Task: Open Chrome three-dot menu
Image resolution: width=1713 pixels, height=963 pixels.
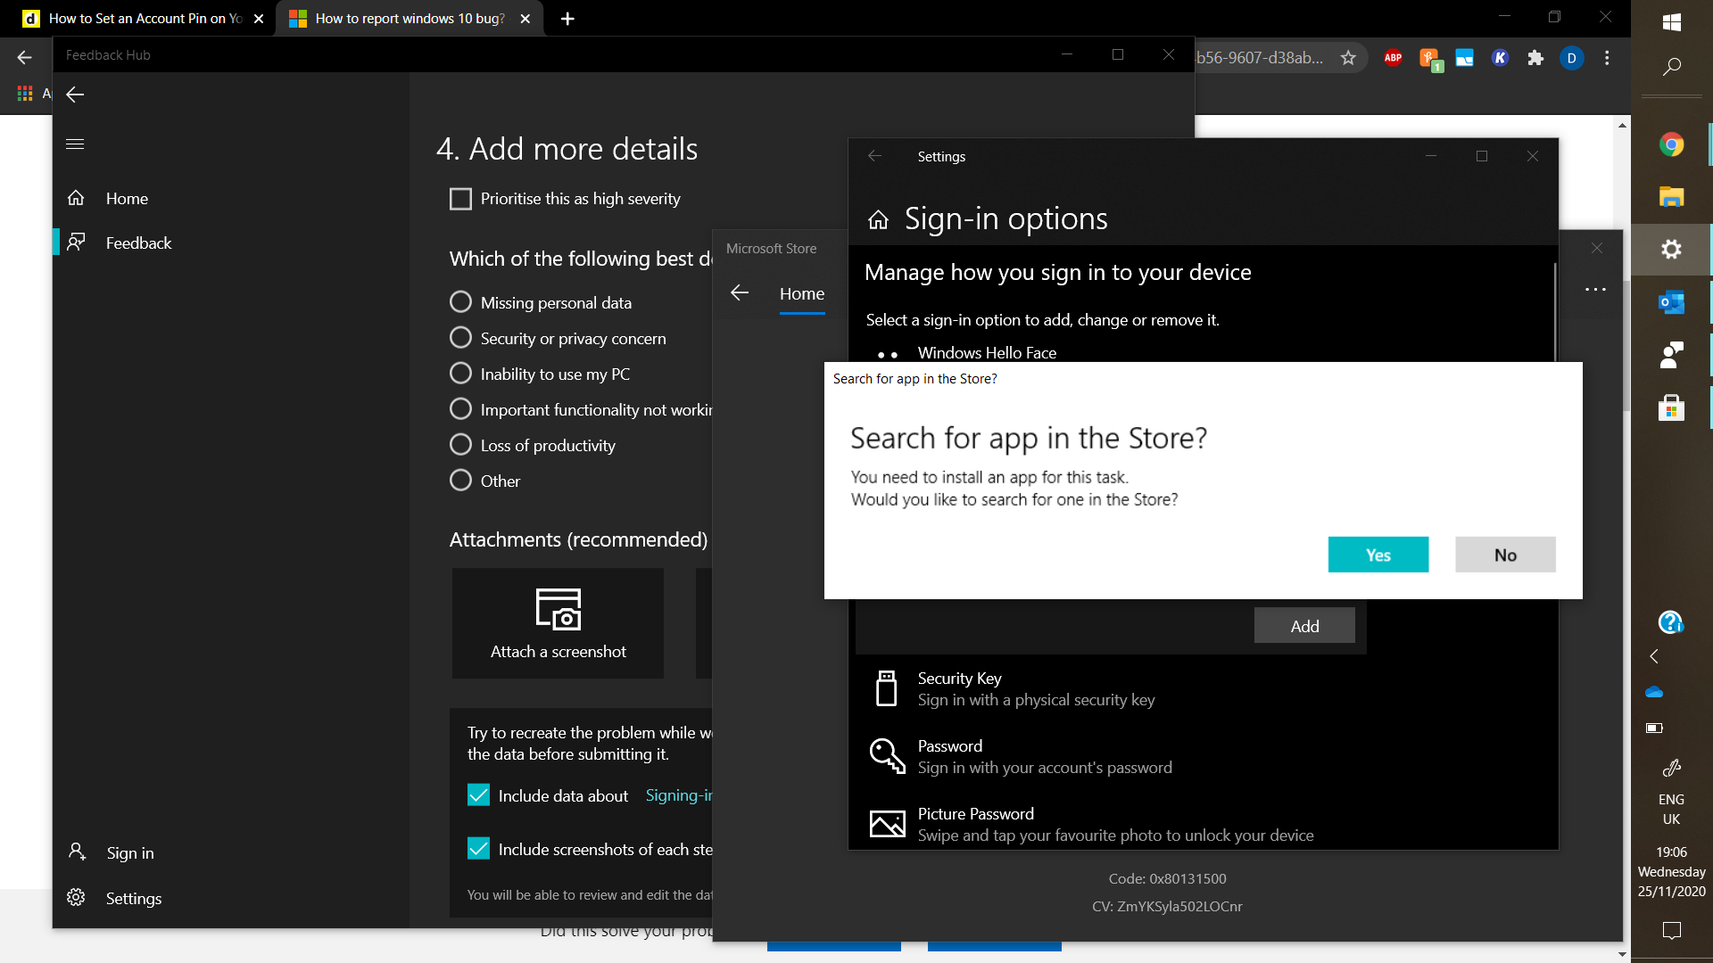Action: pos(1607,58)
